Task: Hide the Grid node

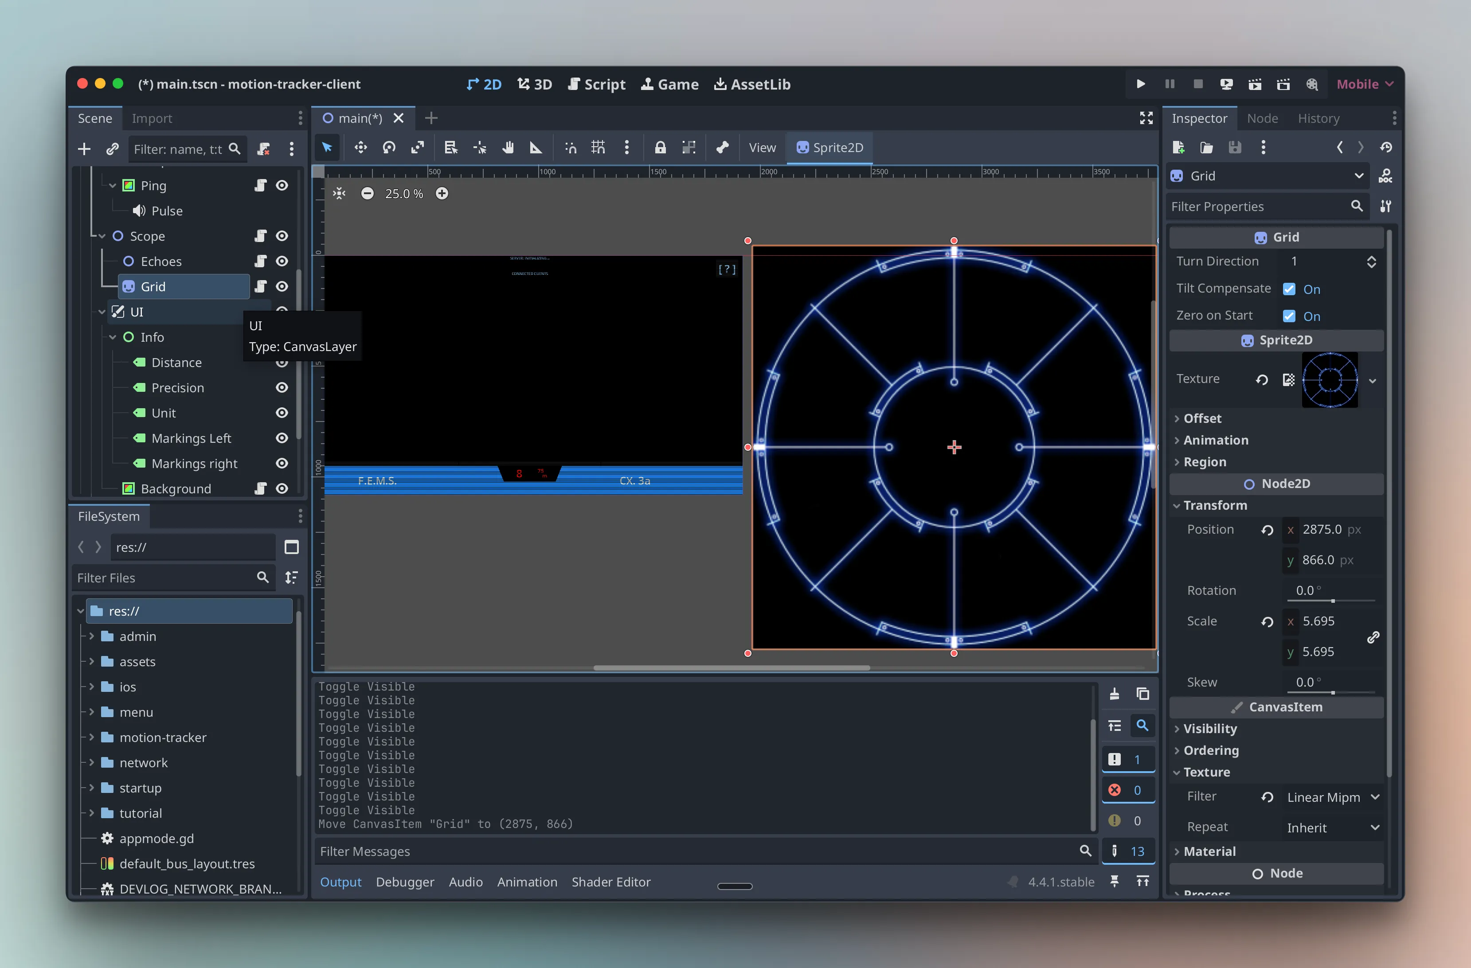Action: coord(282,286)
